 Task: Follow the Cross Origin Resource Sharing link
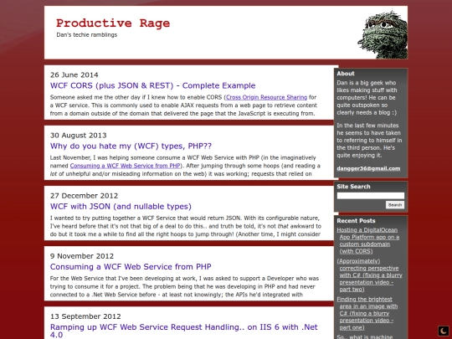tap(266, 97)
